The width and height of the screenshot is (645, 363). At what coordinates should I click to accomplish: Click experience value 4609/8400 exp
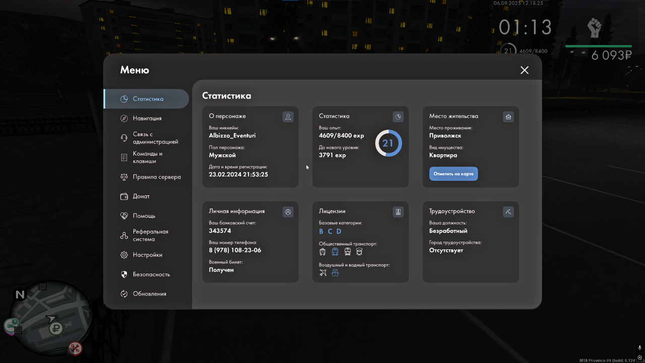(x=341, y=136)
